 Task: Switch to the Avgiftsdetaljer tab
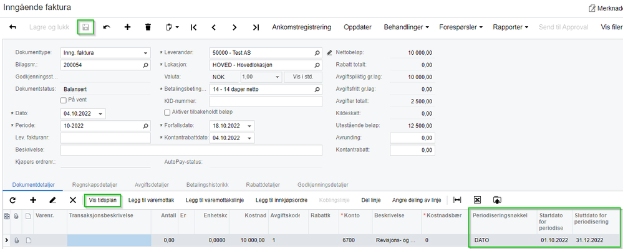pos(153,185)
